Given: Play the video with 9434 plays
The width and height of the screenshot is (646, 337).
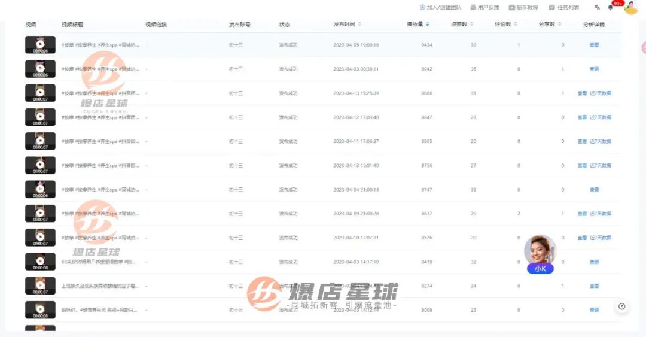Looking at the screenshot, I should [40, 45].
